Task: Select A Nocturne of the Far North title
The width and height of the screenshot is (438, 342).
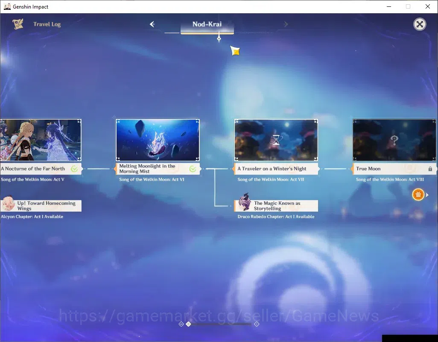Action: 33,168
